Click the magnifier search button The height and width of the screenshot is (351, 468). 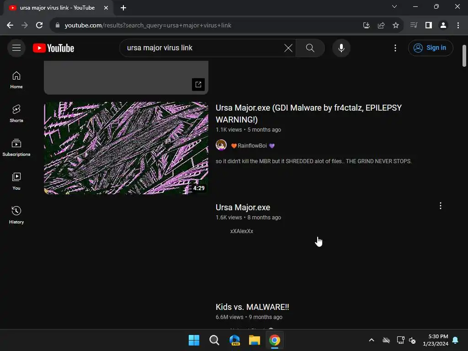coord(310,48)
